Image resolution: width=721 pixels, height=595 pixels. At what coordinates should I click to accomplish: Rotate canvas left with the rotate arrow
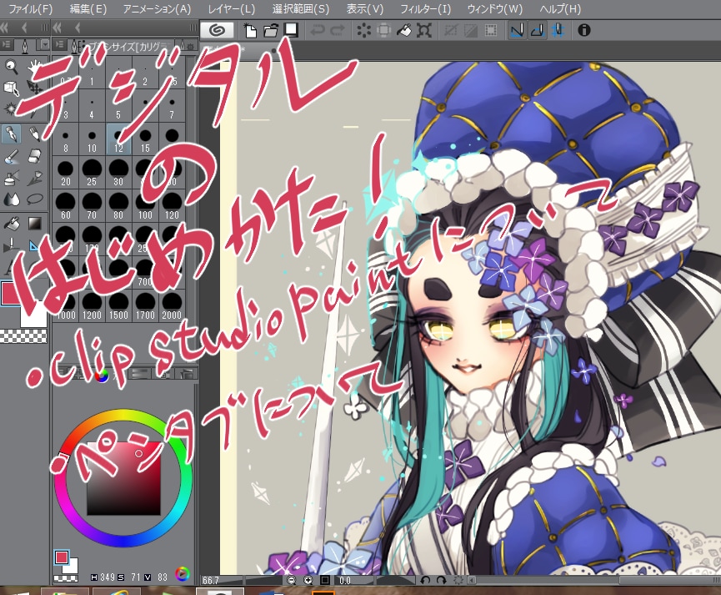coord(425,580)
